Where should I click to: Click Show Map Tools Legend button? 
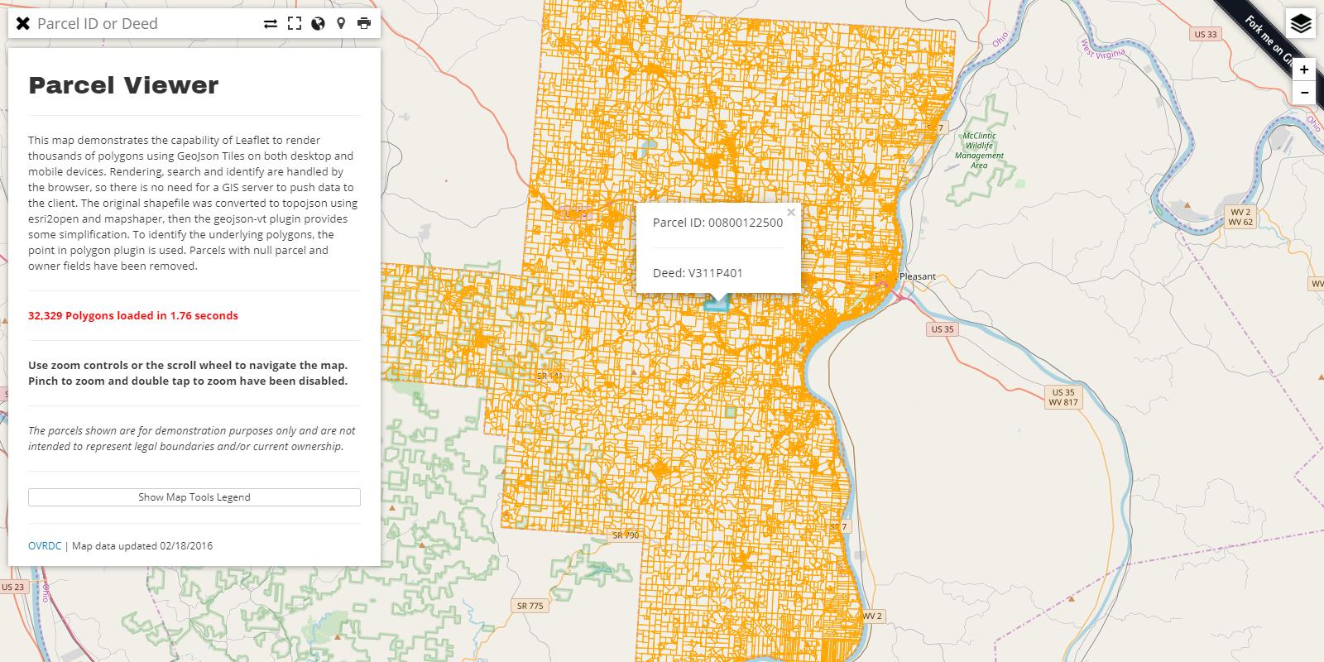click(x=194, y=497)
